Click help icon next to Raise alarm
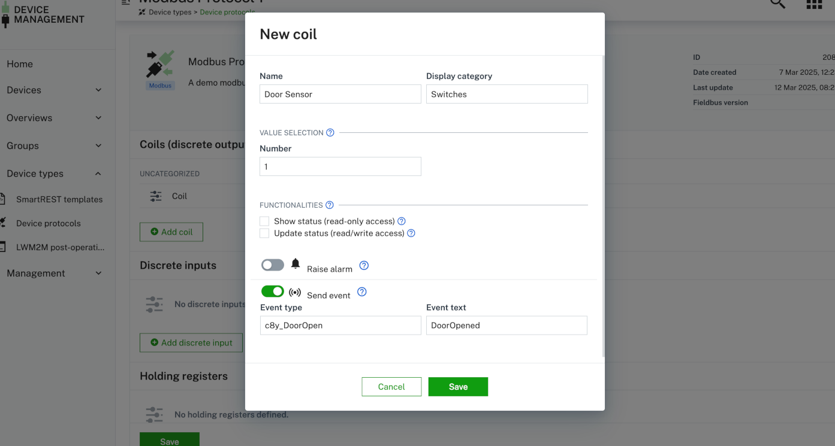 click(x=364, y=266)
